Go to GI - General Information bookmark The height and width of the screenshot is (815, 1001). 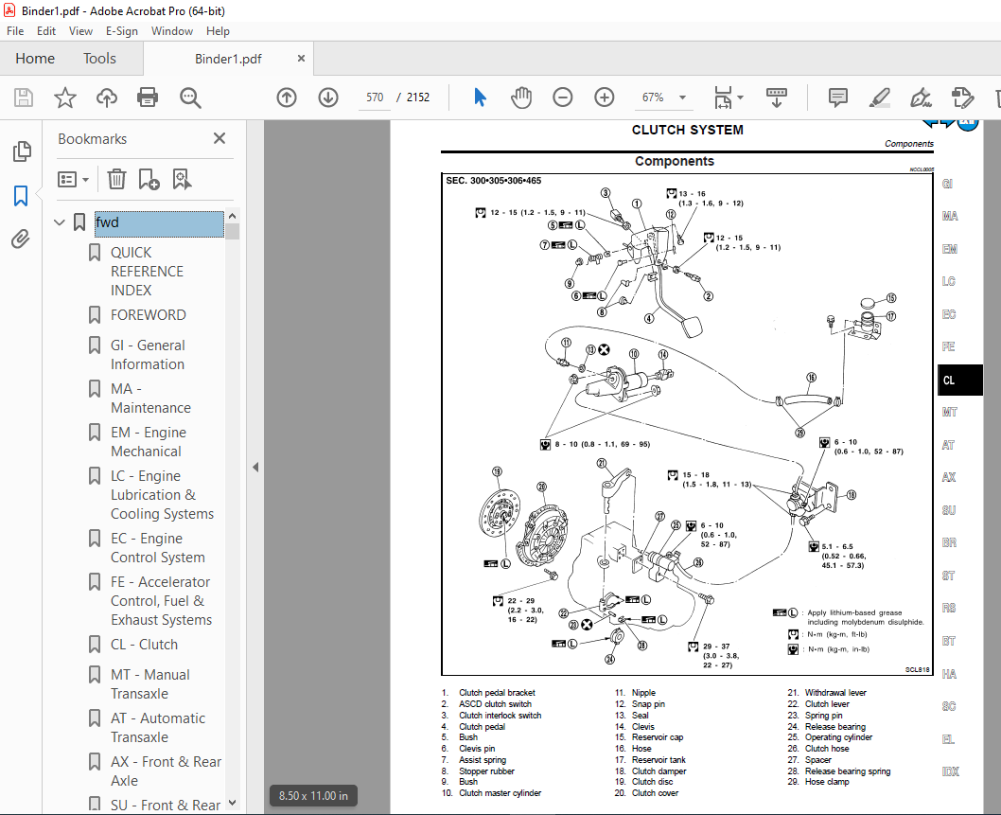click(x=148, y=354)
